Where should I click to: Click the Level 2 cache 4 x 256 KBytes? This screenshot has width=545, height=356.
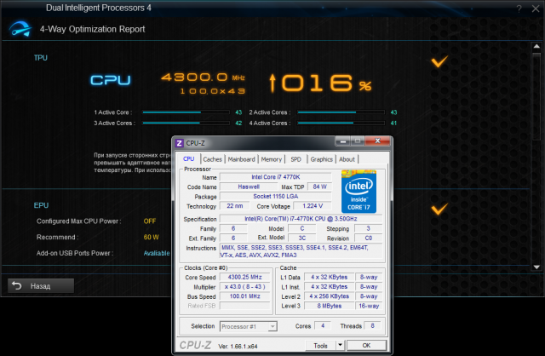coord(330,296)
